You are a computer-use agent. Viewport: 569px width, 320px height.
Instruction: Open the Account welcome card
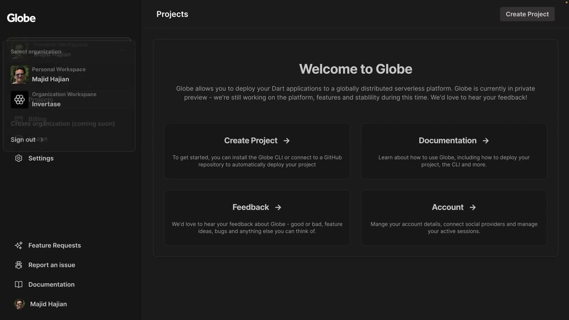pyautogui.click(x=454, y=218)
